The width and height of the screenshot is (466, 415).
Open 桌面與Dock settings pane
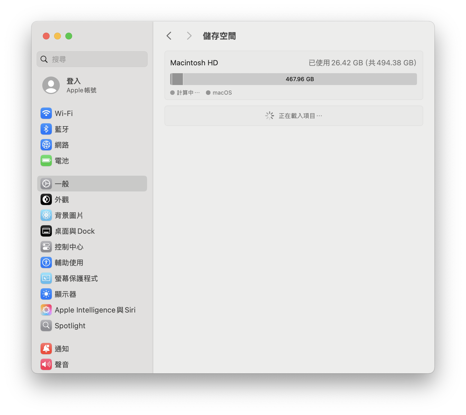coord(75,231)
